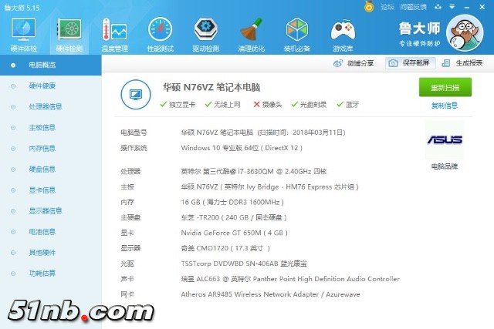Screen dimensions: 494x329
Task: Open the 论坛 forum link
Action: tap(387, 7)
